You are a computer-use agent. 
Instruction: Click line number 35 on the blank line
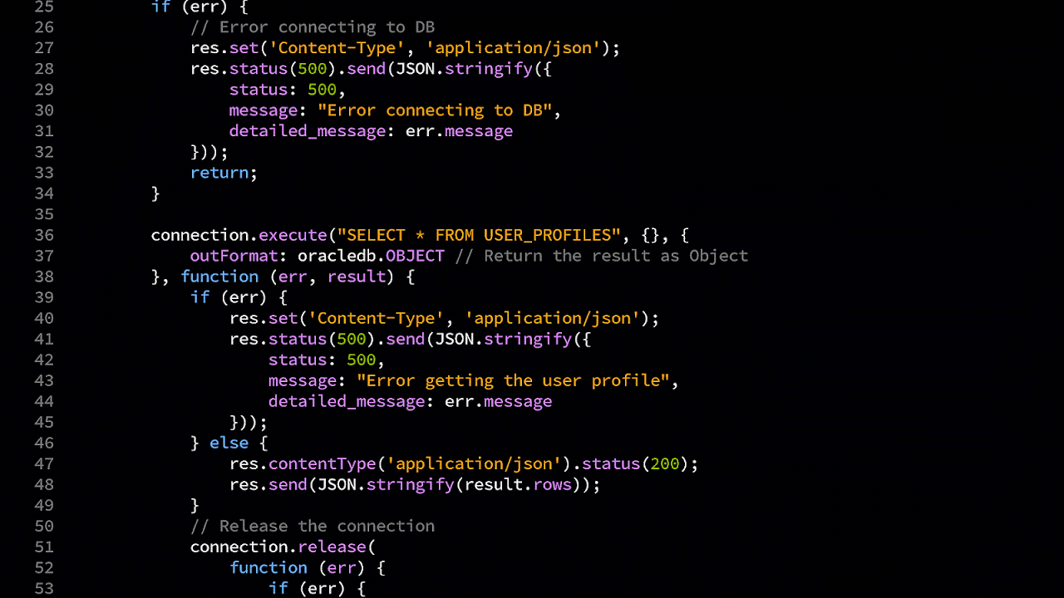[44, 214]
